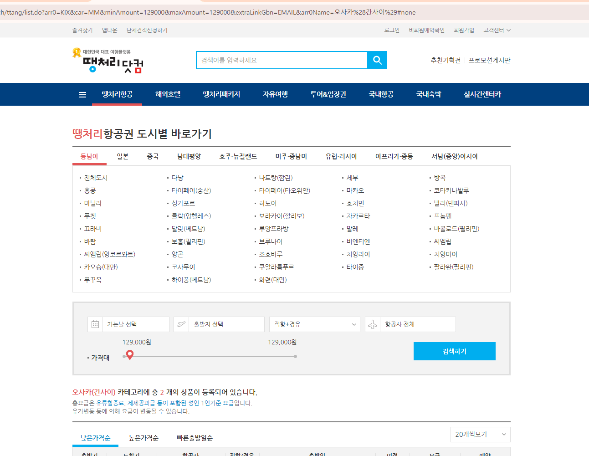Click the 땡처리닷컴 logo

point(108,61)
